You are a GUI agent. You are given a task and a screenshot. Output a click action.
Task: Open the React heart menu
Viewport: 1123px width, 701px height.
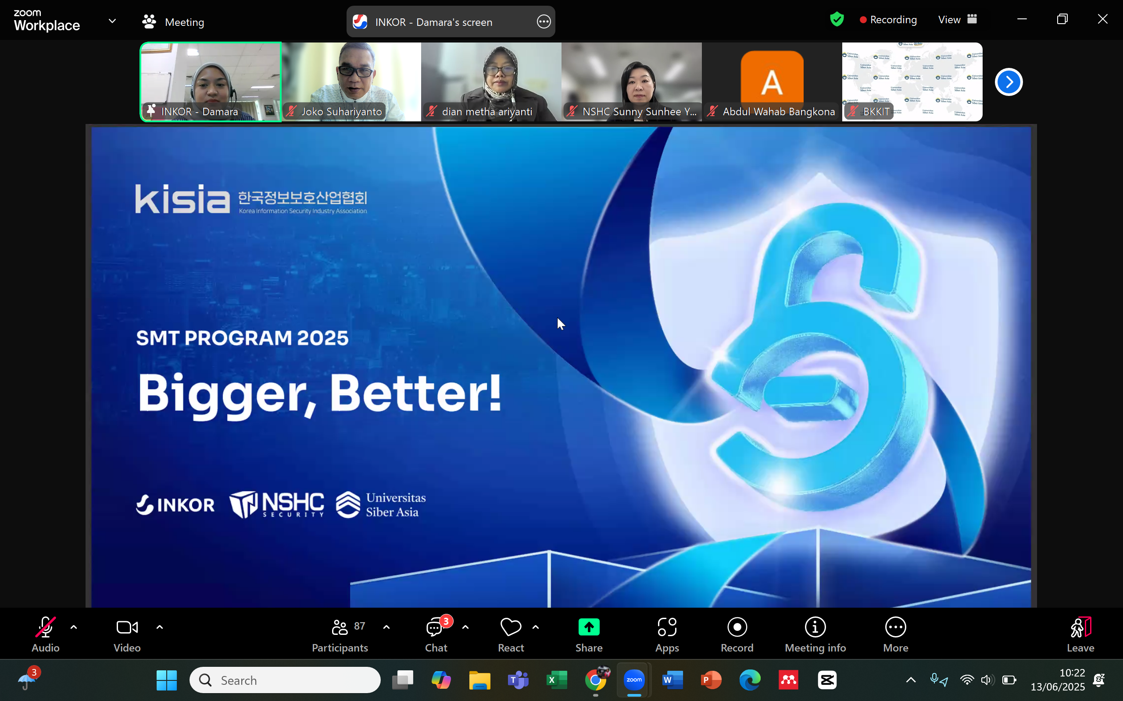pyautogui.click(x=511, y=634)
